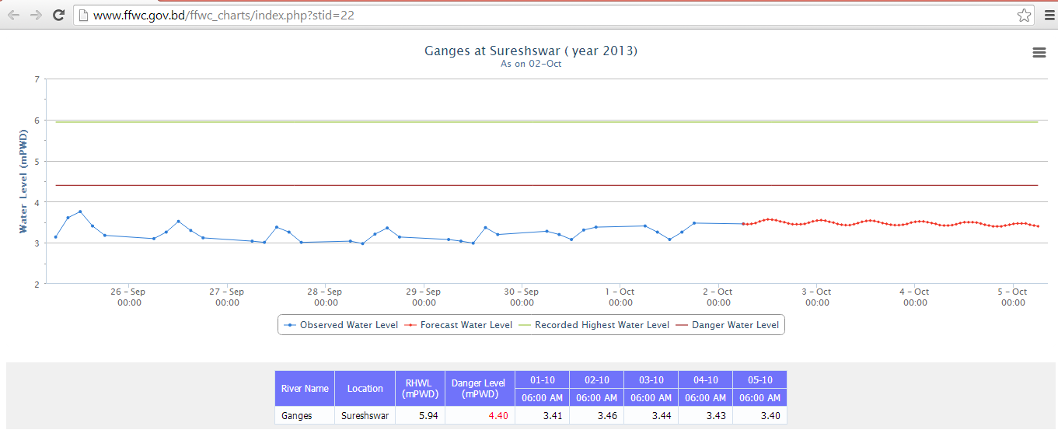The height and width of the screenshot is (430, 1058).
Task: Toggle Danger Water Level legend series
Action: tap(728, 325)
